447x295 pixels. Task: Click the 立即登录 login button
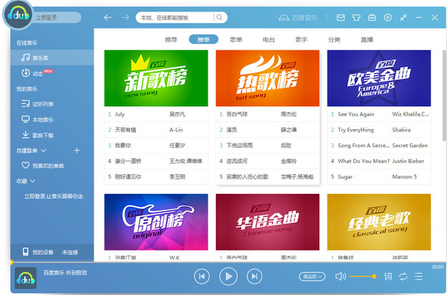pyautogui.click(x=46, y=17)
